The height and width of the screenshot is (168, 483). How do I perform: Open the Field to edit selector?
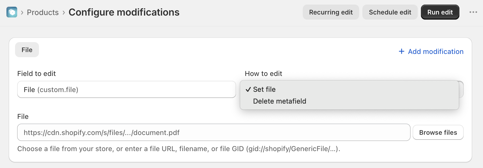click(127, 89)
